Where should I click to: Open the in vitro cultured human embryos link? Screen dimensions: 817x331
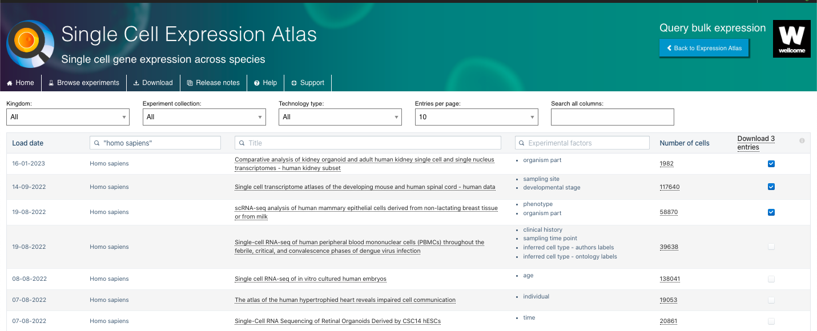coord(311,279)
